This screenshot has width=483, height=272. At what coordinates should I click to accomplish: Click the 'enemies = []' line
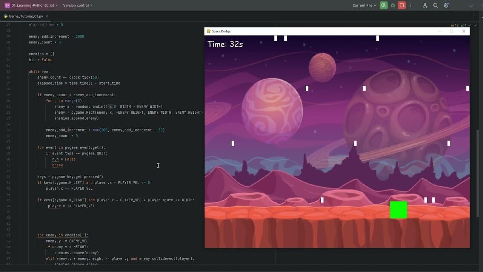point(42,54)
